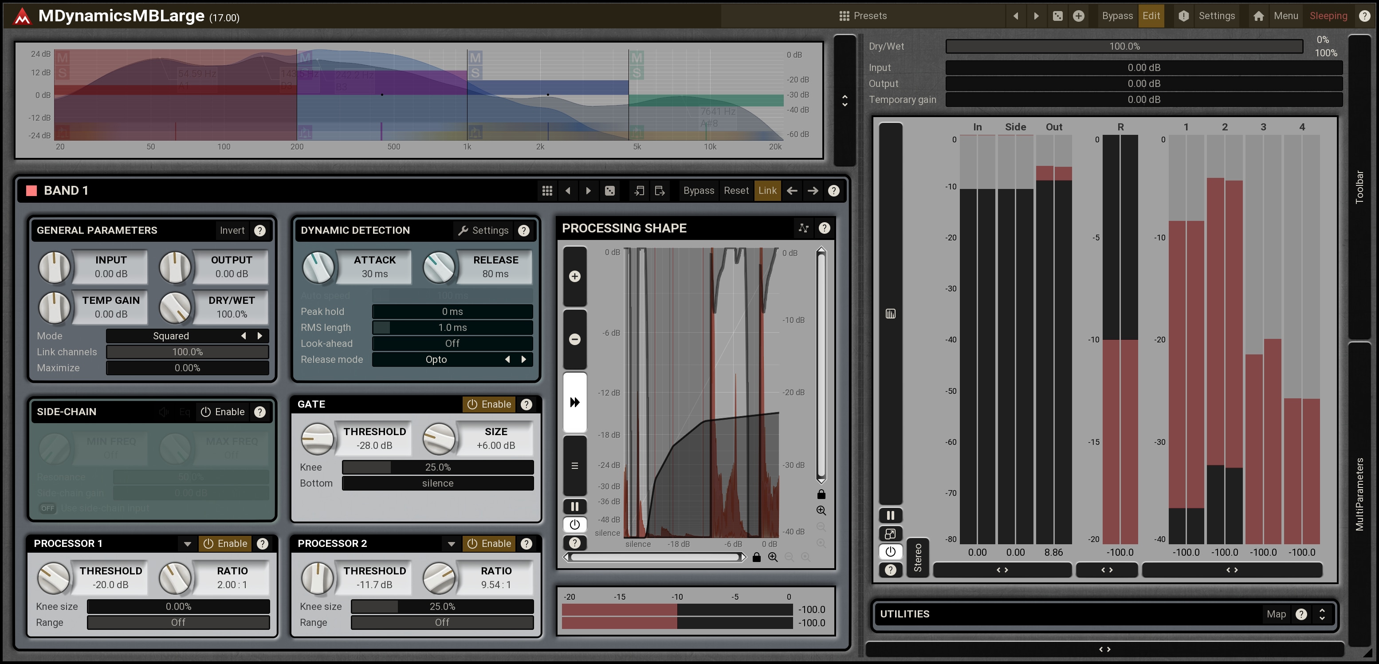Image resolution: width=1379 pixels, height=664 pixels.
Task: Open Dynamic Detection wrench Settings
Action: [483, 230]
